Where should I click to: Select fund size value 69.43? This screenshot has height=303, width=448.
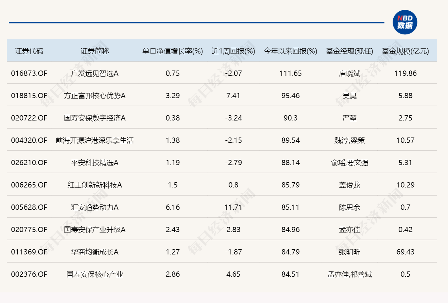405,252
